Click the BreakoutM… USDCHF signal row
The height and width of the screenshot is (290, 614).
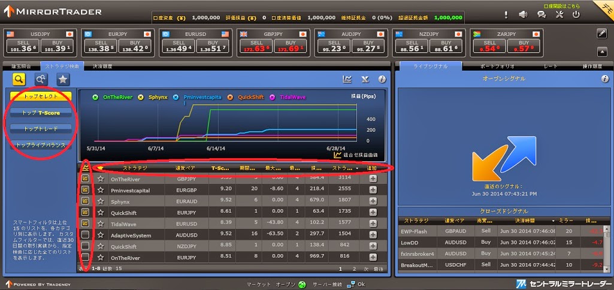click(500, 265)
